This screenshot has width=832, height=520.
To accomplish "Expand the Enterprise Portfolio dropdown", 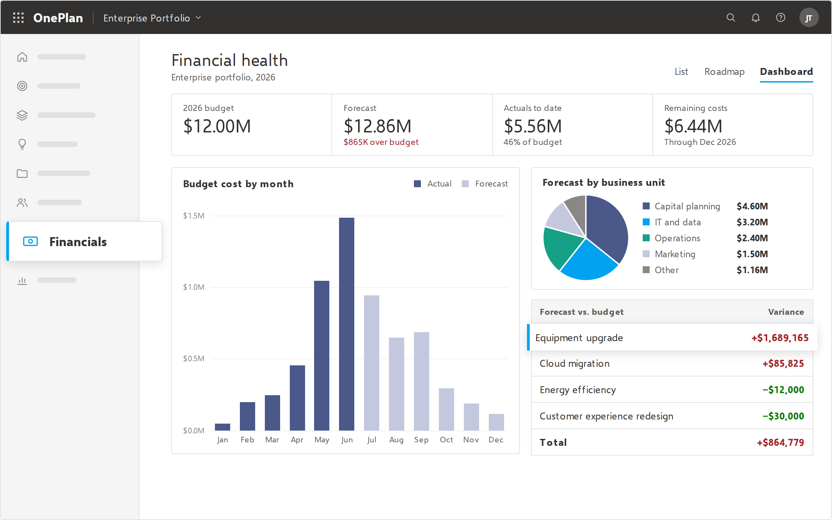I will (x=152, y=18).
